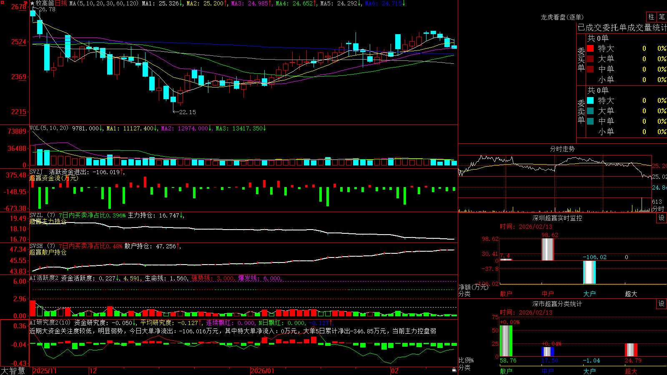Click the teal 中单 swatch under 委卖单
The image size is (667, 375).
[590, 121]
